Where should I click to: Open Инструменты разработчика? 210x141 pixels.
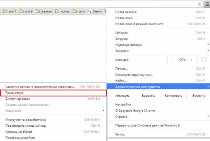point(53,120)
